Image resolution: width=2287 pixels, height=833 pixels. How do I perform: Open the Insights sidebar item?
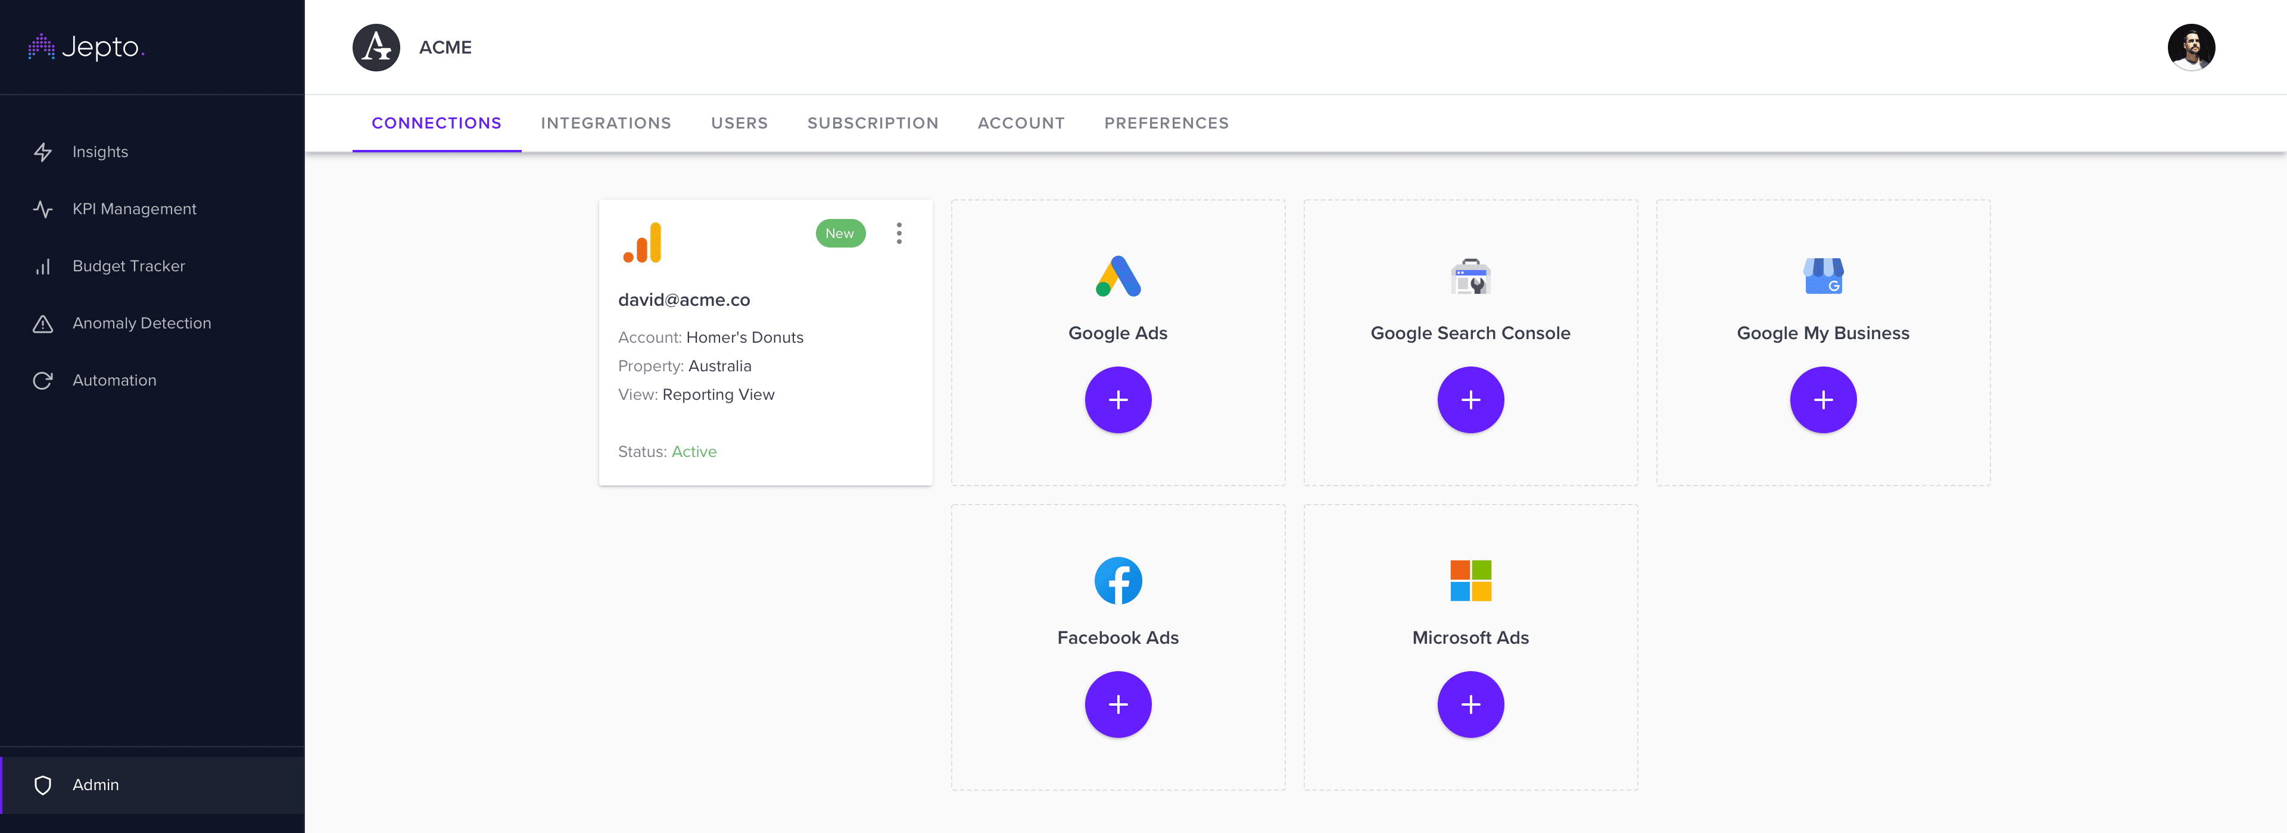152,152
